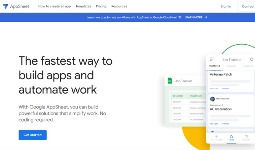Click the Cooler maintenance spreadsheet cell
255x150 pixels.
point(198,108)
